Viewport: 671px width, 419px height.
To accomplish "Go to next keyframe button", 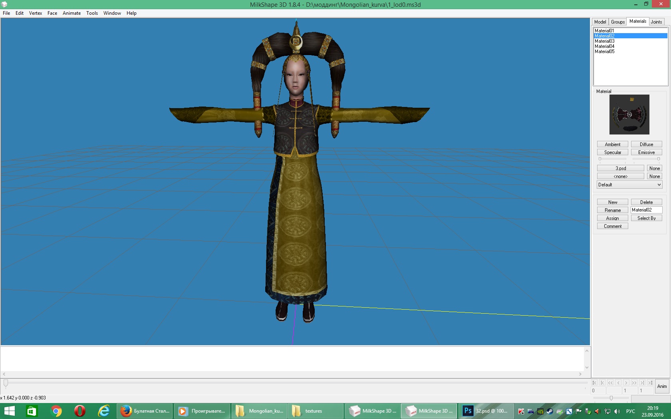I will pos(642,383).
